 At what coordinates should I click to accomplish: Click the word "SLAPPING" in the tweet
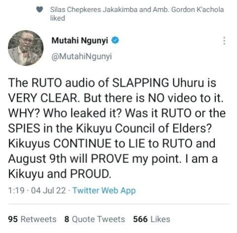pos(141,82)
